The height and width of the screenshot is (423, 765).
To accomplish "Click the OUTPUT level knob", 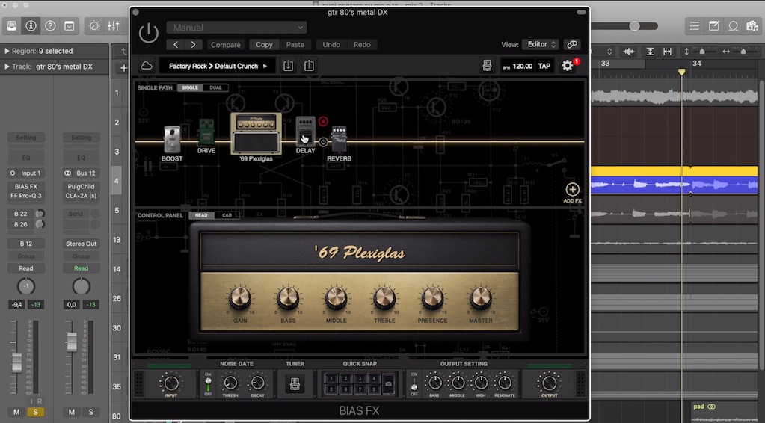I will coord(549,383).
